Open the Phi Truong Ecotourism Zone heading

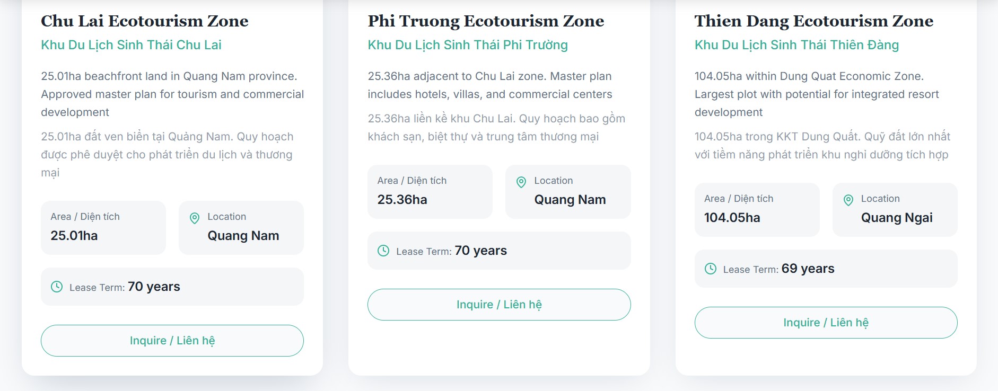[486, 21]
